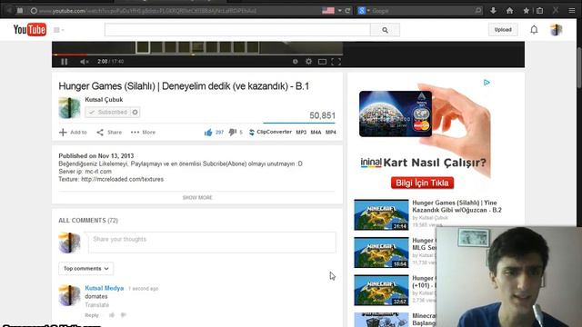This screenshot has height=327, width=582.
Task: Open notifications bell
Action: point(534,30)
